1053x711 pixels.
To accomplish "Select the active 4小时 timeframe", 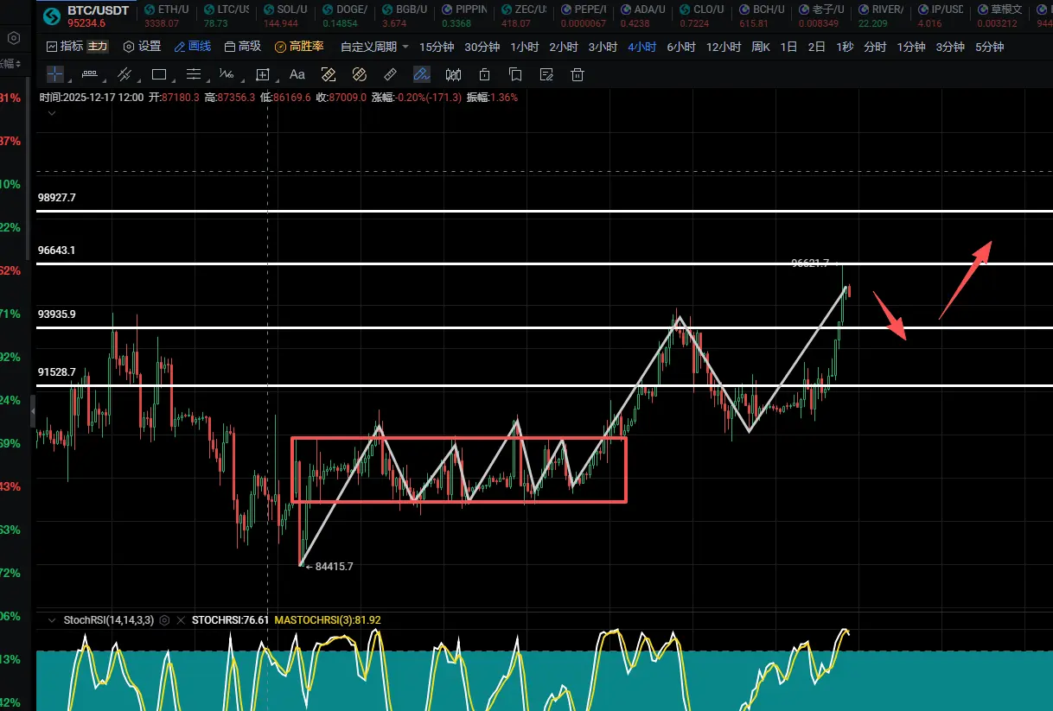I will coord(642,47).
